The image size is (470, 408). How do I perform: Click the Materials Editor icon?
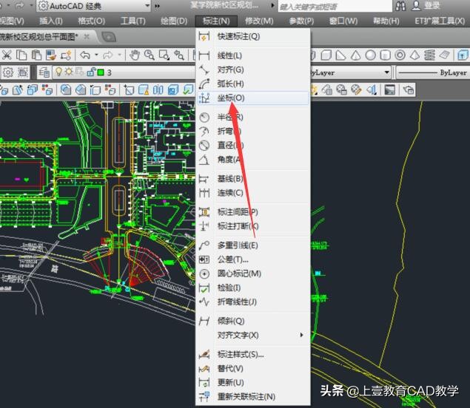356,89
